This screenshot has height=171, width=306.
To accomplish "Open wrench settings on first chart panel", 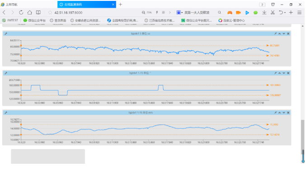I will [6, 33].
